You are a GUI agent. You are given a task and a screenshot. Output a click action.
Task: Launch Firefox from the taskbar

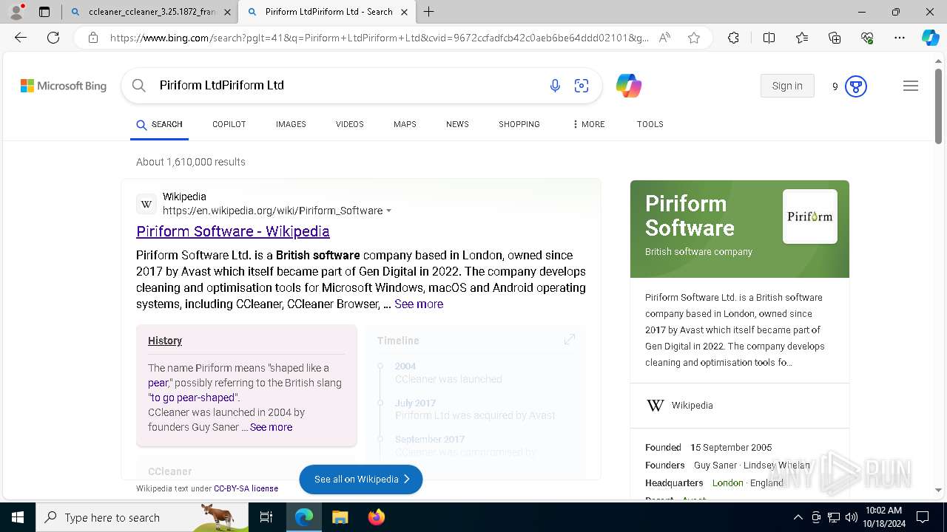(376, 517)
